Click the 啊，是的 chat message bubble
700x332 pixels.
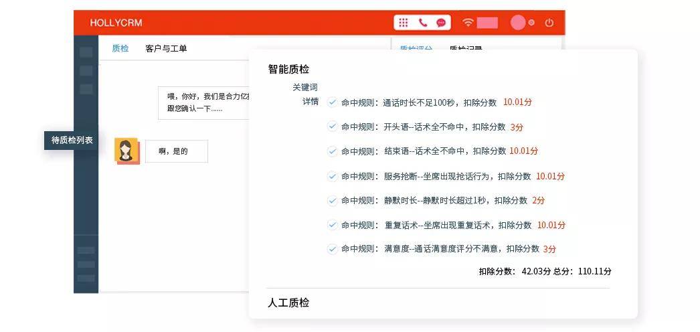pos(176,151)
